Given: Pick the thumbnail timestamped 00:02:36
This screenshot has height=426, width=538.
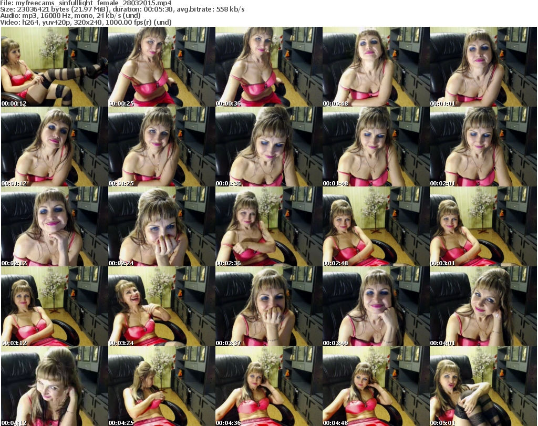Looking at the screenshot, I should pyautogui.click(x=268, y=227).
